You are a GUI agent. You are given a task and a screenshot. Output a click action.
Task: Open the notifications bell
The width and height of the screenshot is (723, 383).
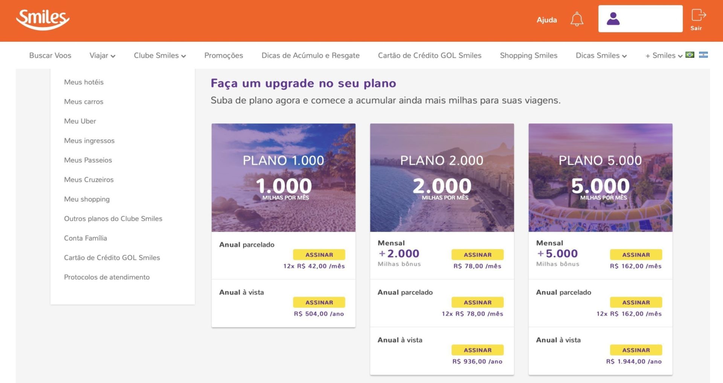point(577,19)
